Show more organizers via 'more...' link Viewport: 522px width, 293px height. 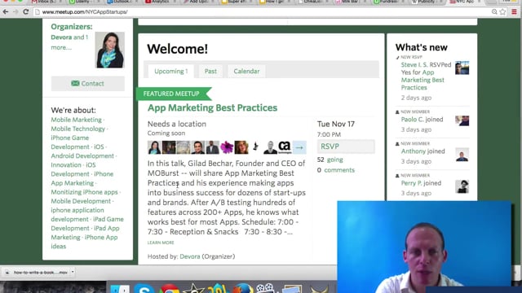coord(61,47)
